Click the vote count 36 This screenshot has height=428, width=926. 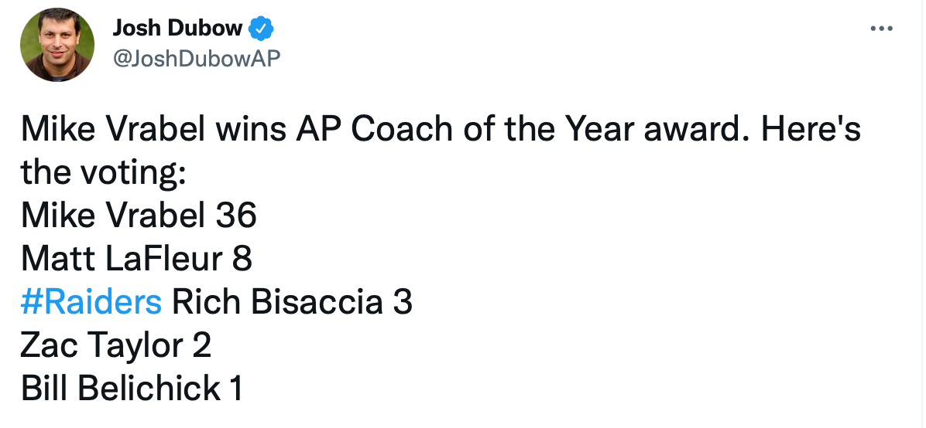[x=236, y=216]
